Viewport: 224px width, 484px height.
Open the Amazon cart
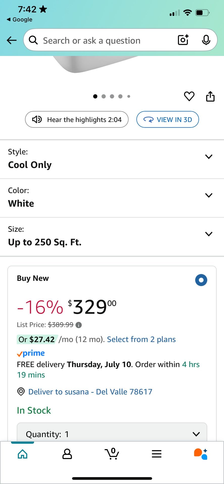[x=112, y=454]
